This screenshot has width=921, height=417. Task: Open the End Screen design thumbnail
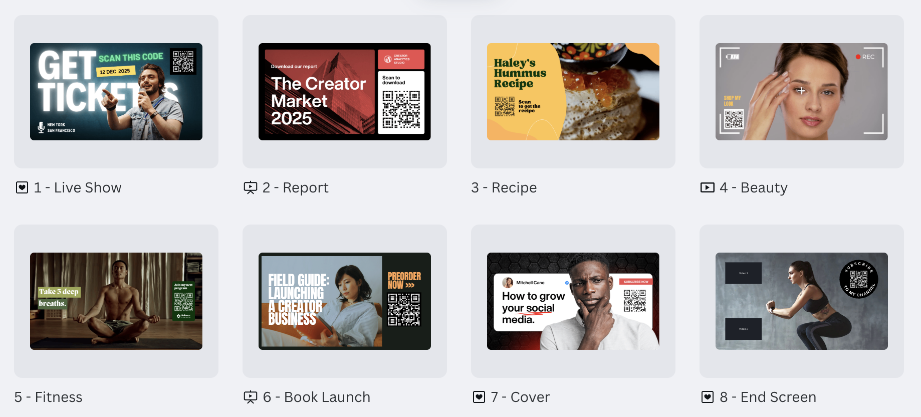coord(802,301)
